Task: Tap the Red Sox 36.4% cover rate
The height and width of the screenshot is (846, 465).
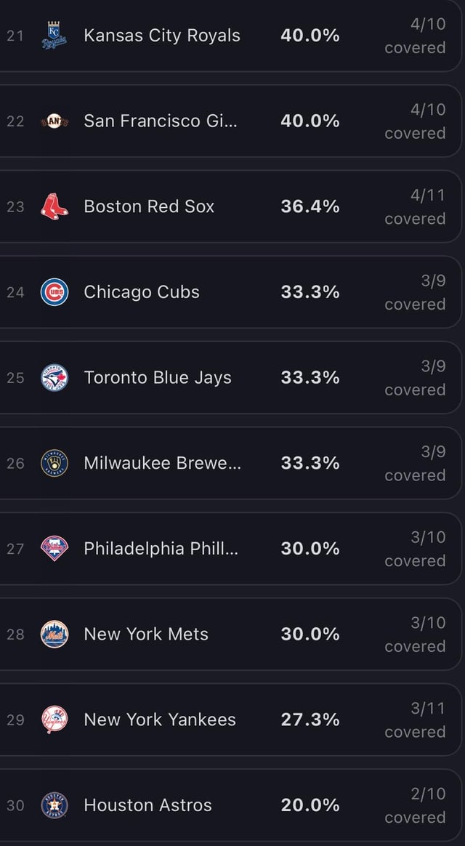Action: 310,206
